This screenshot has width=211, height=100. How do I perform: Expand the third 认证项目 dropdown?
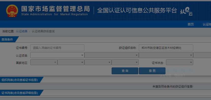point(166,55)
